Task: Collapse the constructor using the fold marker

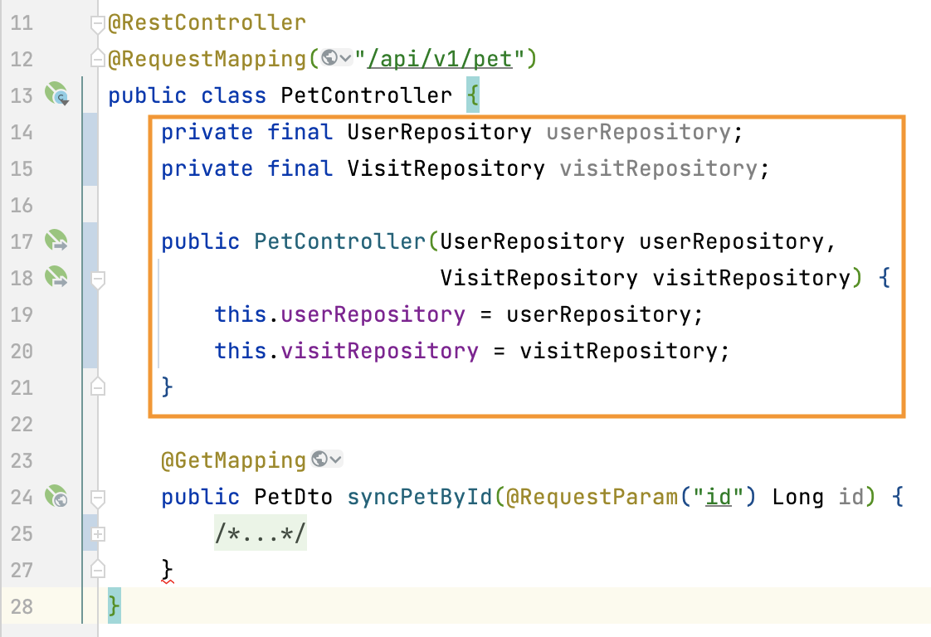Action: (97, 280)
